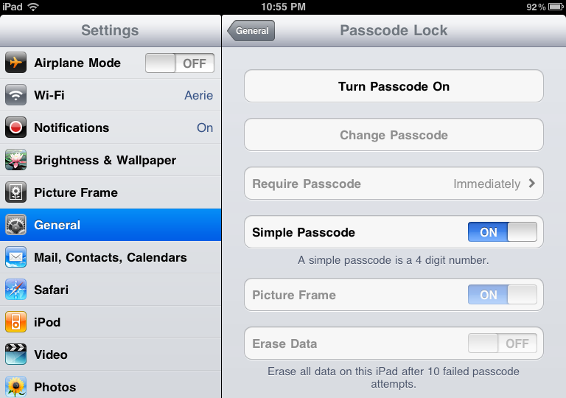The image size is (566, 398).
Task: Tap the battery indicator in status bar
Action: pos(556,7)
